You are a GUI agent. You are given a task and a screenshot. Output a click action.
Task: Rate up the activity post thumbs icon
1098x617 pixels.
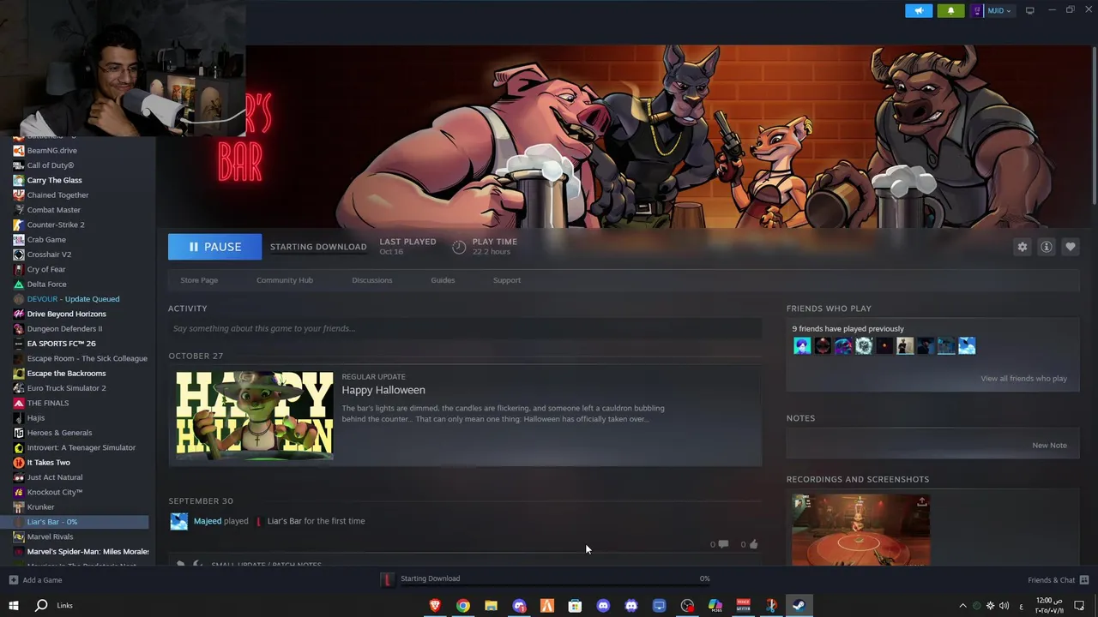(753, 544)
